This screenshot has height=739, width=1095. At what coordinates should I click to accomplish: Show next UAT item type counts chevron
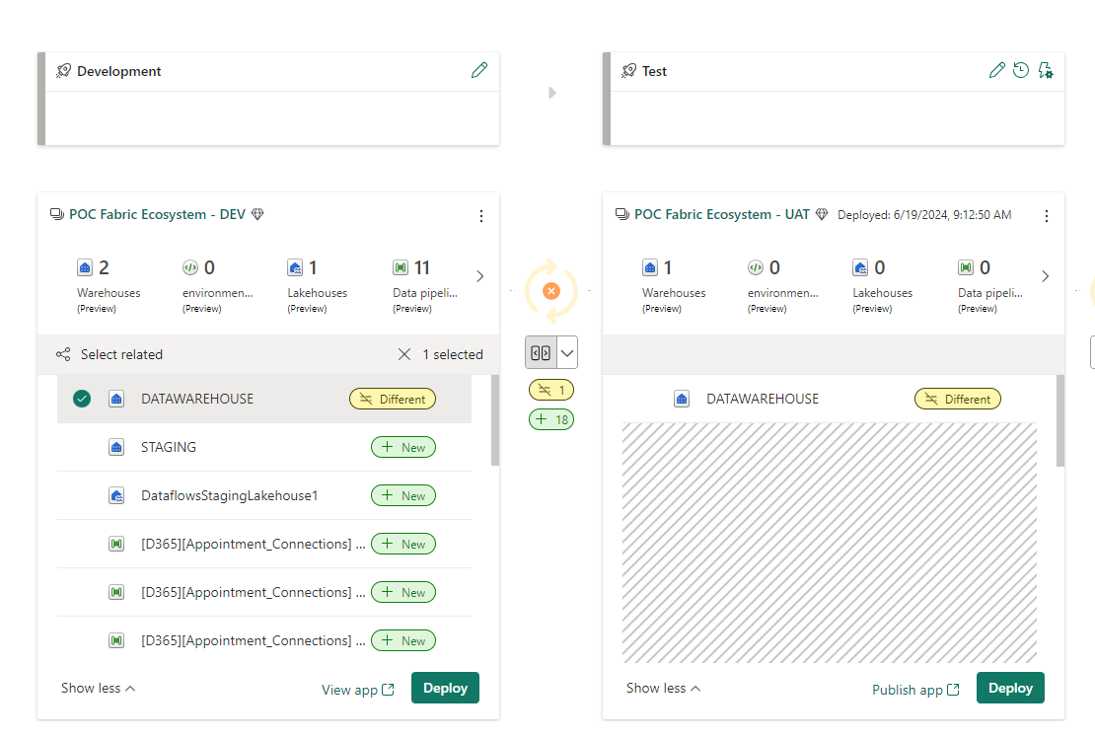pyautogui.click(x=1045, y=276)
